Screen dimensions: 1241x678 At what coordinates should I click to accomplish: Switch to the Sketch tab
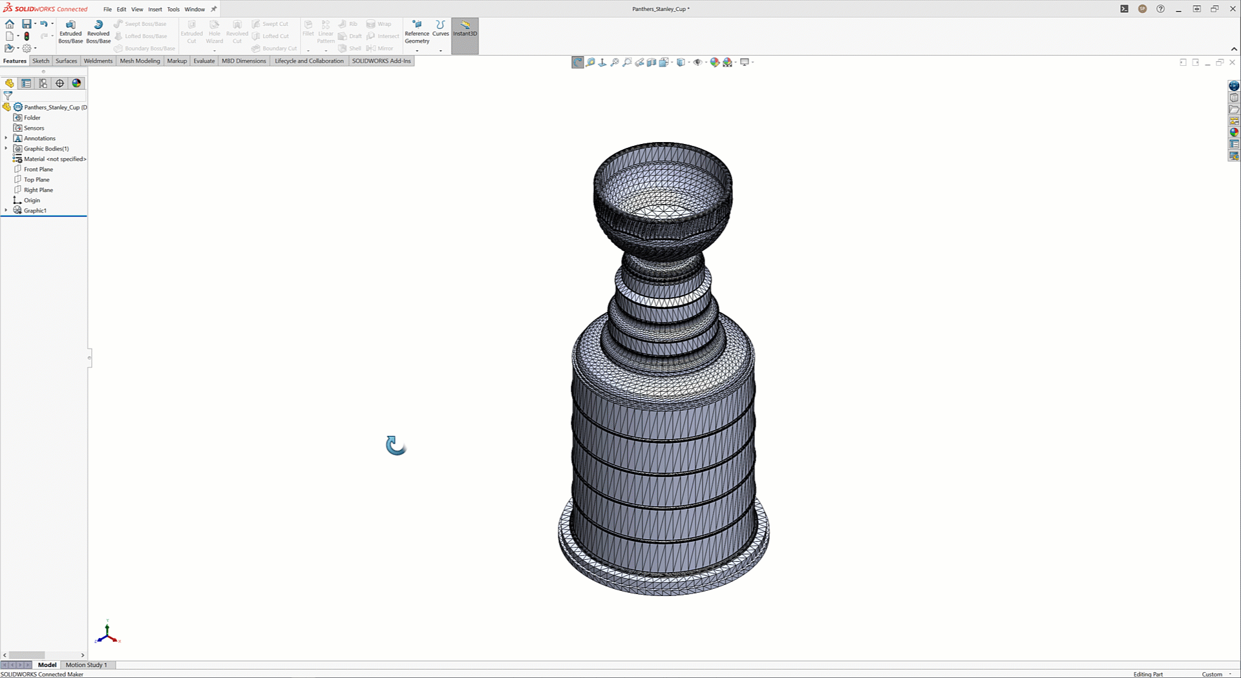point(41,61)
